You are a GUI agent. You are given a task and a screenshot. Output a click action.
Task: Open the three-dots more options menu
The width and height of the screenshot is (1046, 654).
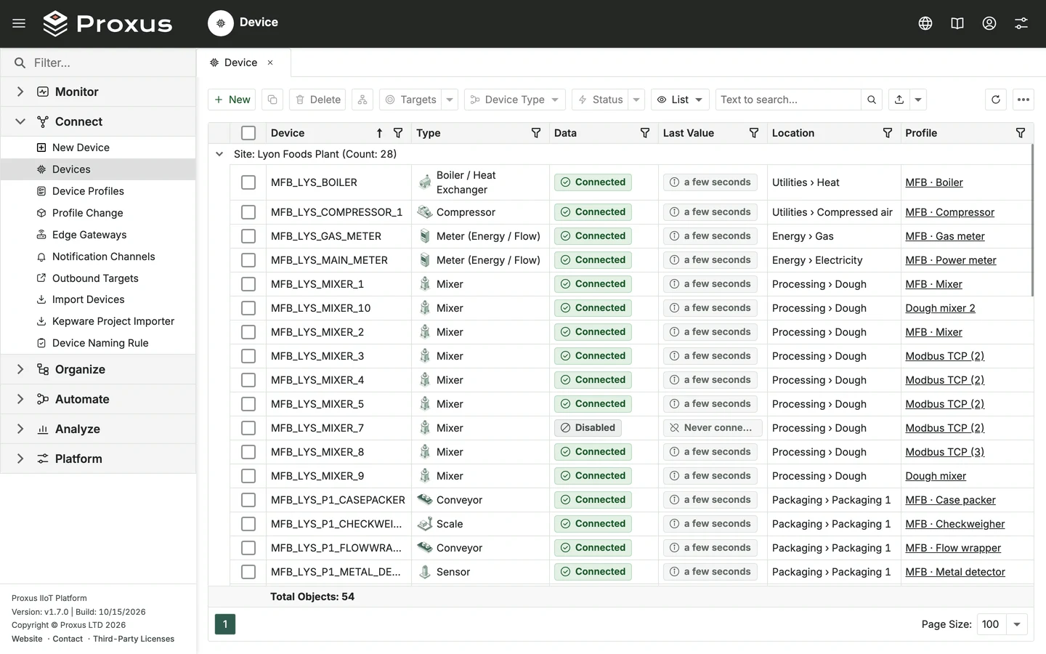tap(1023, 100)
